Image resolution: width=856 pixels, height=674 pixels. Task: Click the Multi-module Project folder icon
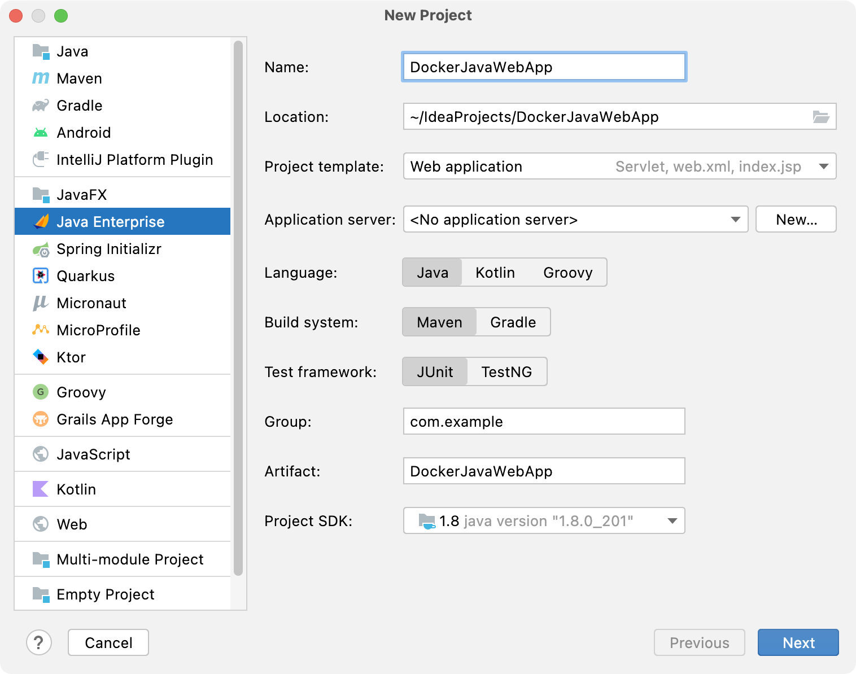pos(41,559)
